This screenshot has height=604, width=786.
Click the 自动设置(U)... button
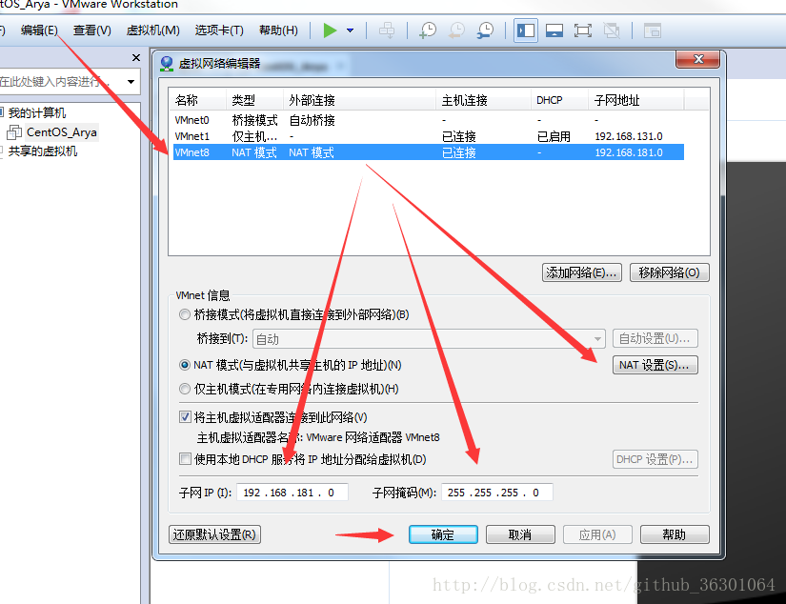click(x=655, y=339)
